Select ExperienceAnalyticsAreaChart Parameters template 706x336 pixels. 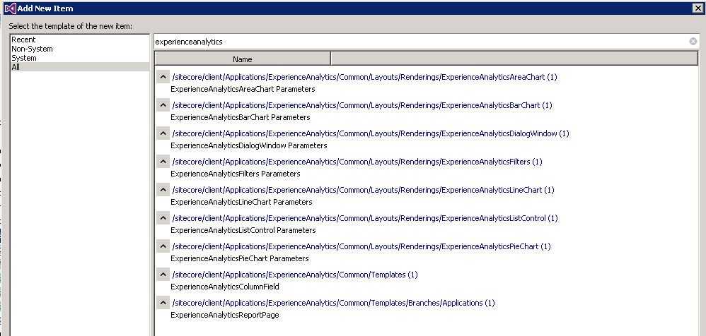click(x=243, y=89)
